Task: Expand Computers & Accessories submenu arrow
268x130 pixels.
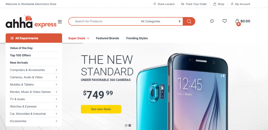Action: point(57,70)
